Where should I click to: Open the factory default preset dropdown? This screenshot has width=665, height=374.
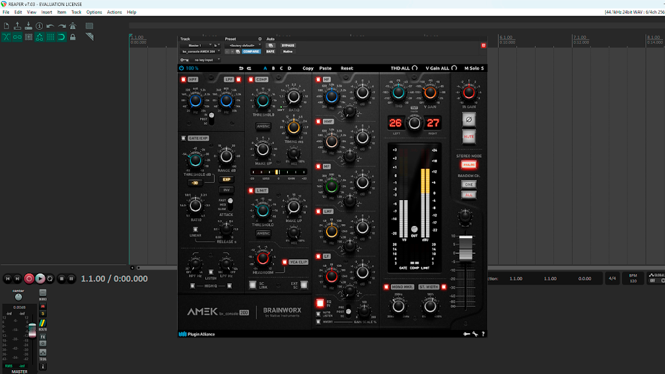[243, 45]
